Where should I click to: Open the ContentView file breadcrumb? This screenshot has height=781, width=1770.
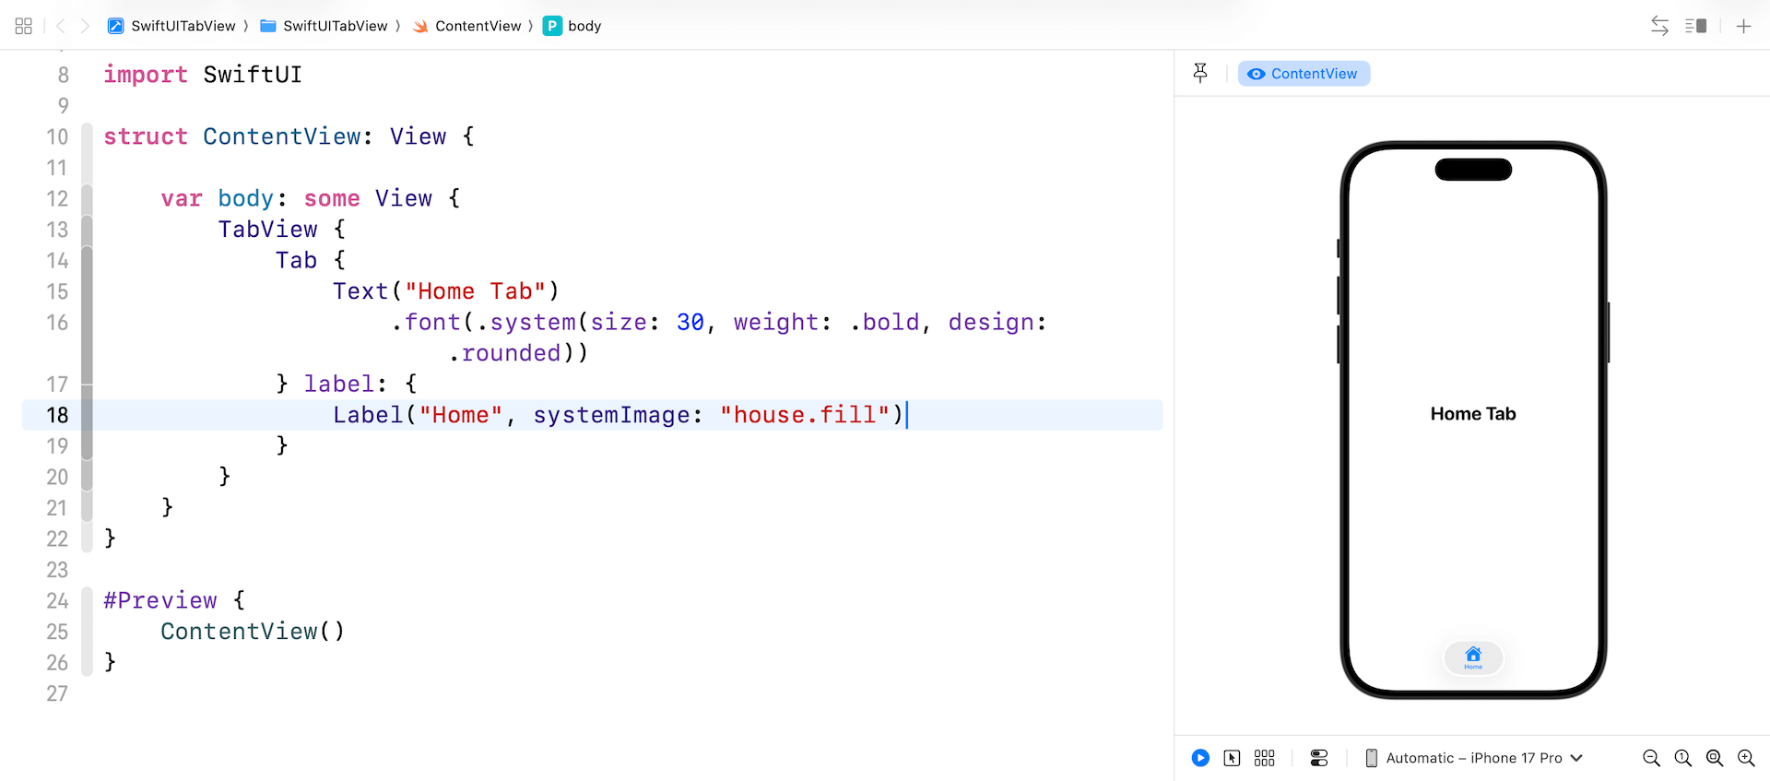(x=467, y=26)
